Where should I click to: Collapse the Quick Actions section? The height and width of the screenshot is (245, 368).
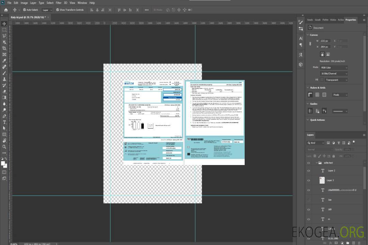(308, 120)
